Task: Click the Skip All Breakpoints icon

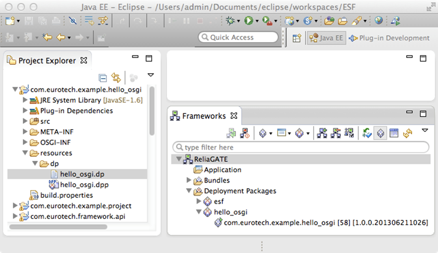Action: (73, 21)
